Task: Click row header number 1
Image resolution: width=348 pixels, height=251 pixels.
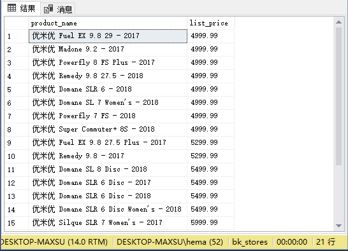Action: click(x=17, y=36)
